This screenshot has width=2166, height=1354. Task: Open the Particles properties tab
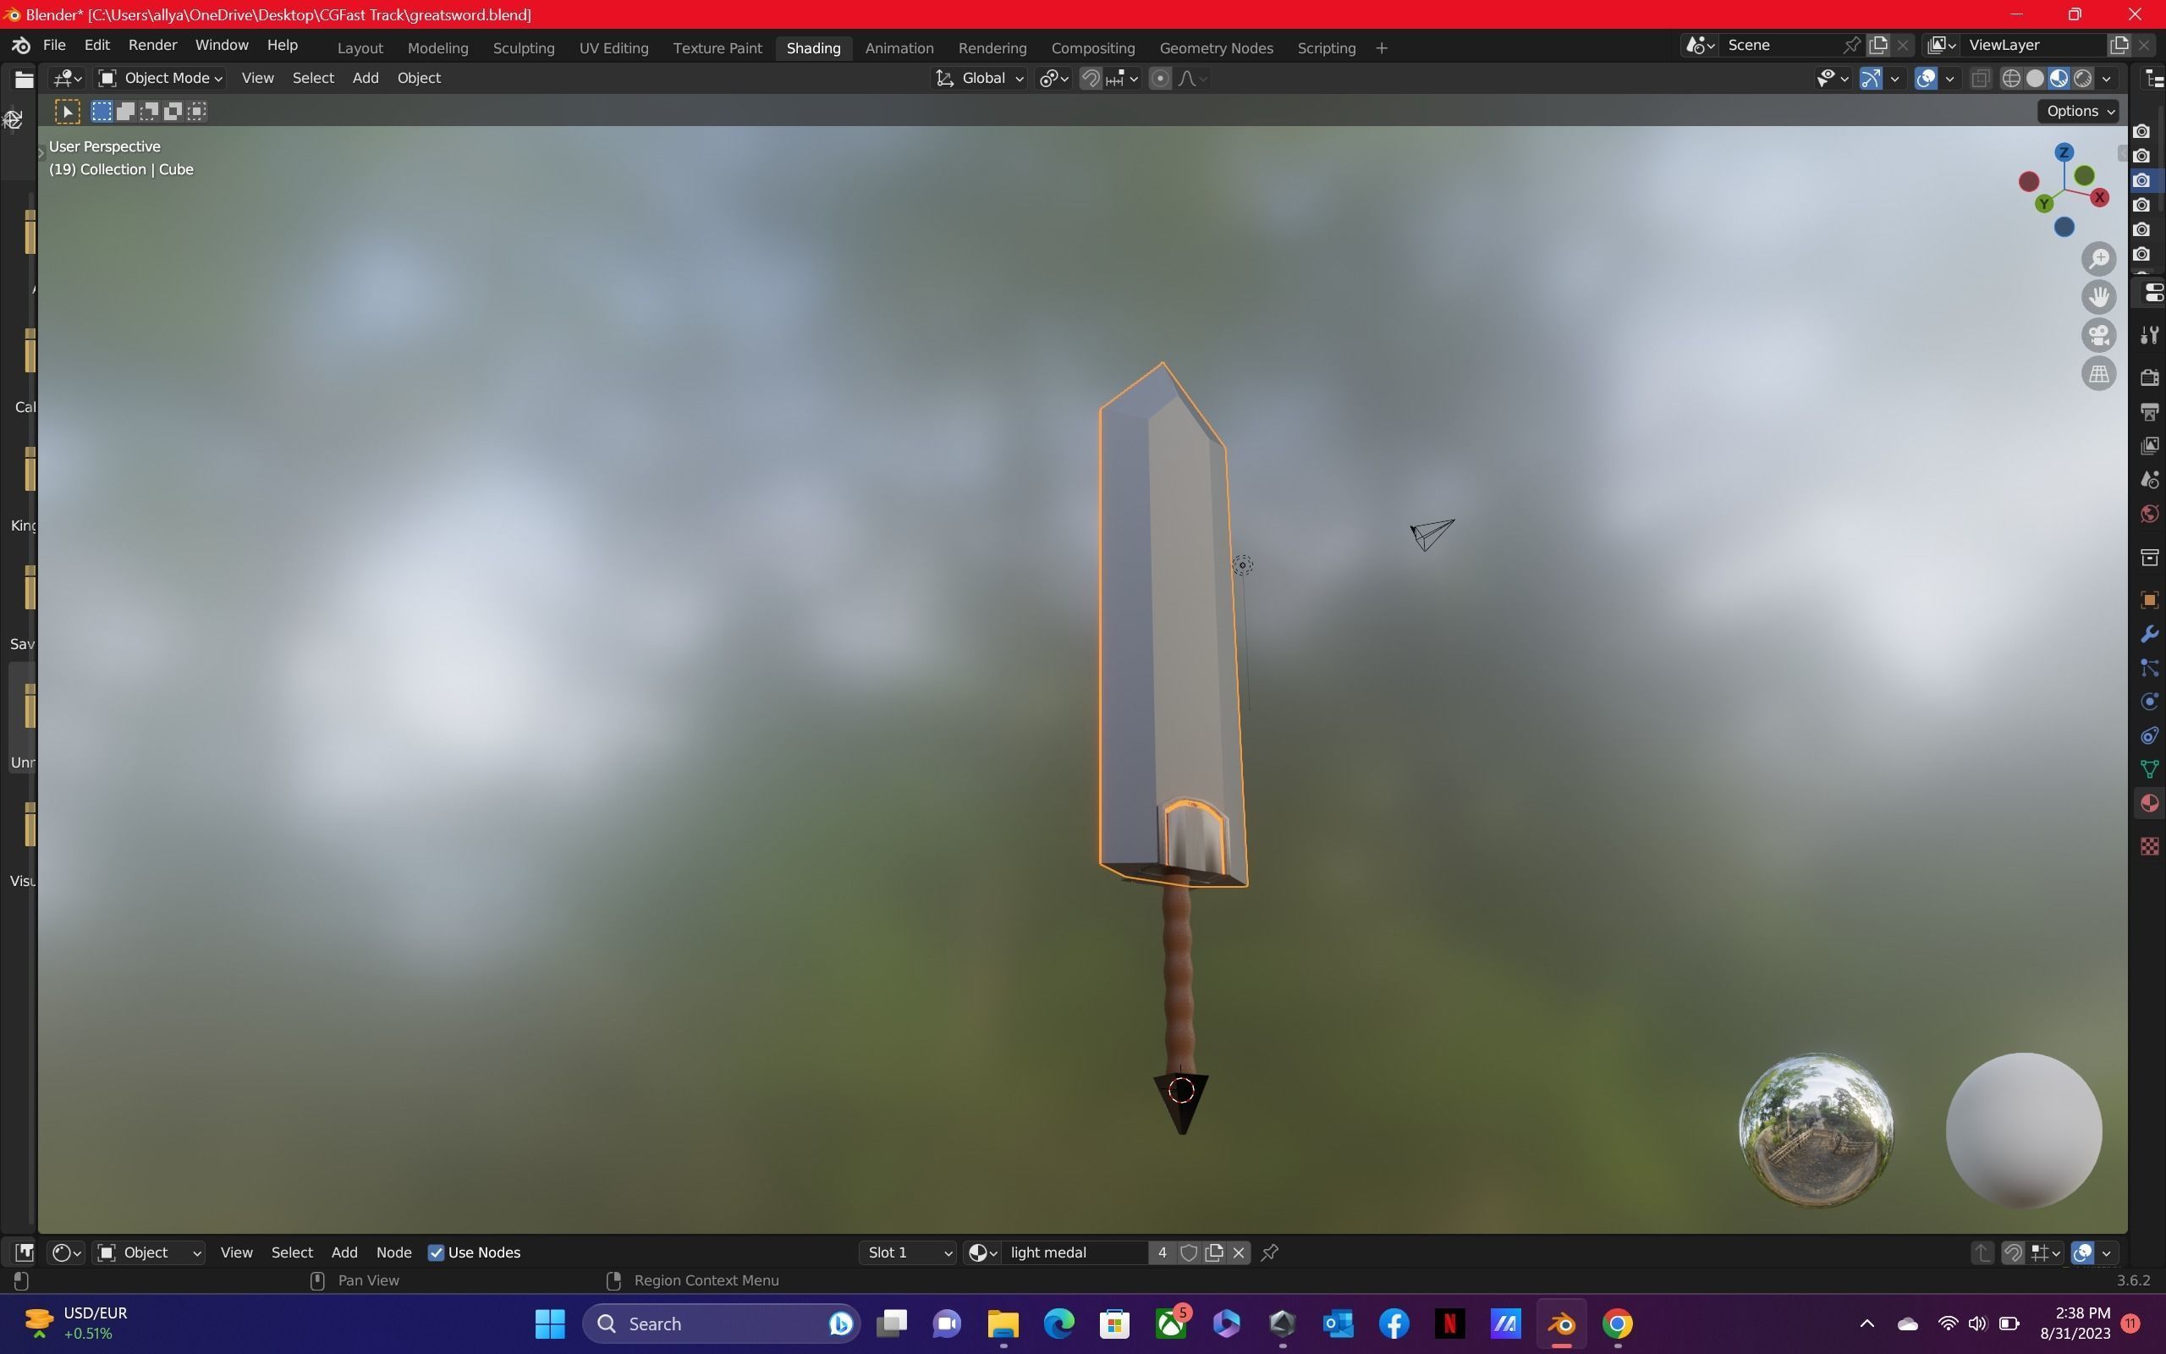[x=2149, y=668]
